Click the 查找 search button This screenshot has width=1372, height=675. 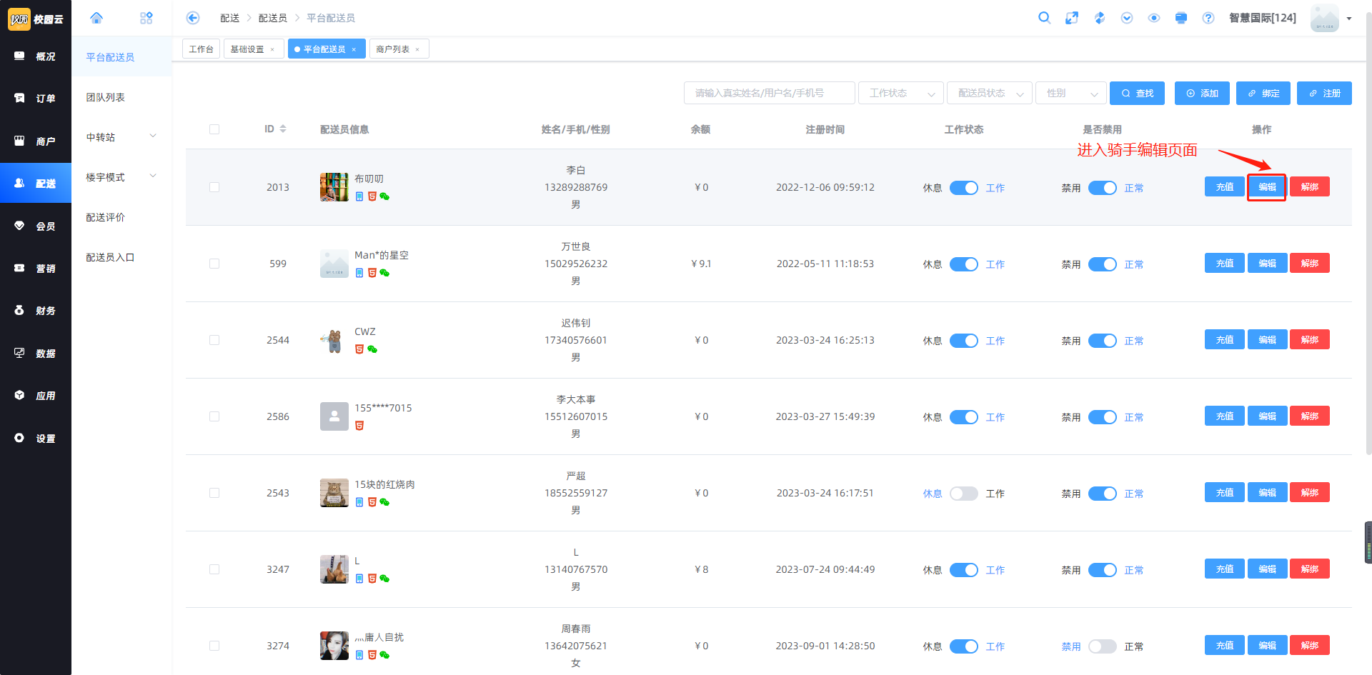[1137, 93]
